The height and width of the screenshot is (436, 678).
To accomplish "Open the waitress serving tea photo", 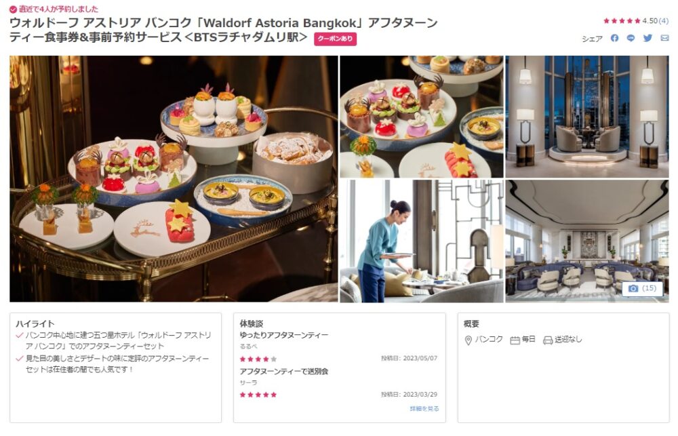I will click(422, 241).
